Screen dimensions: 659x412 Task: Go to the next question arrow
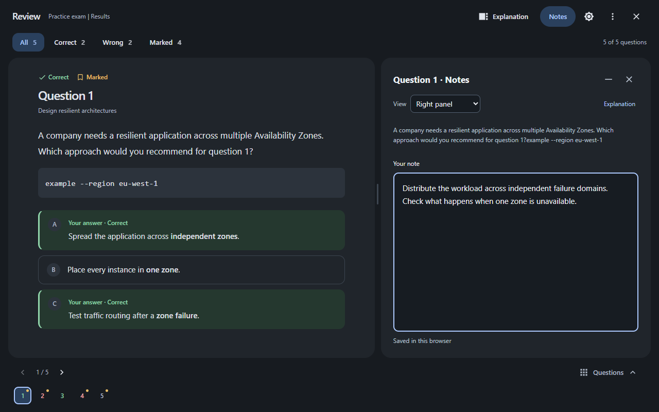(62, 372)
